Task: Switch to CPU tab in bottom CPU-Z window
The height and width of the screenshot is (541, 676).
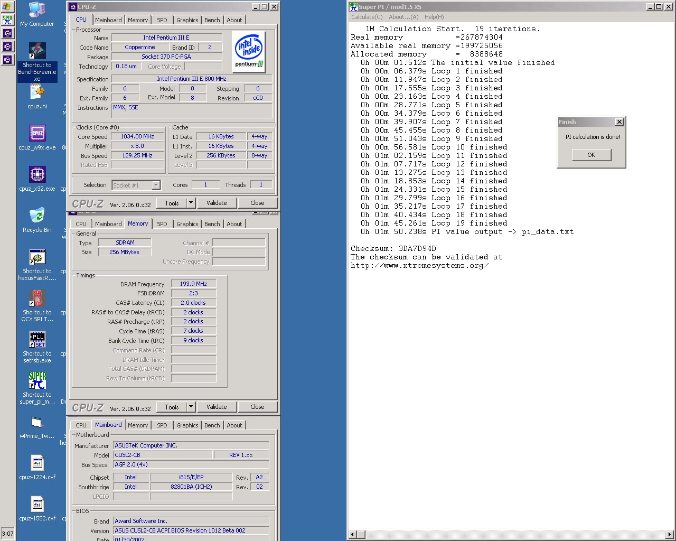Action: 81,425
